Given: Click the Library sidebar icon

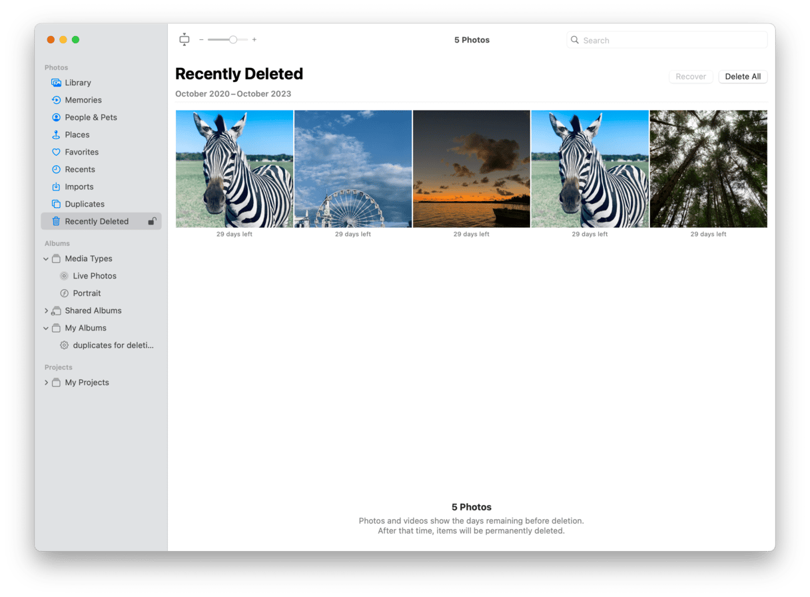Looking at the screenshot, I should [57, 83].
